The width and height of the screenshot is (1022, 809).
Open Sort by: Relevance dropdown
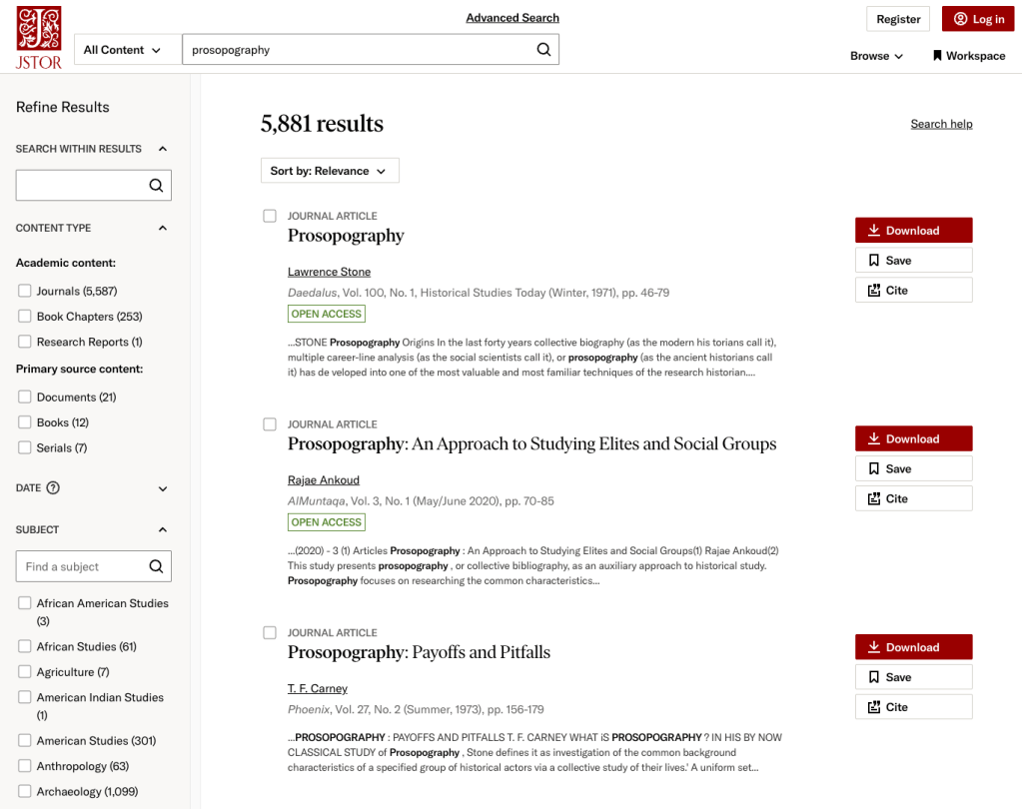click(x=329, y=171)
